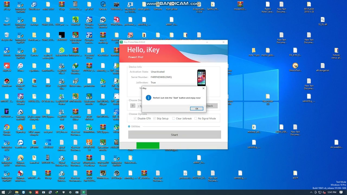Open the Safe.exe desktop icon
The width and height of the screenshot is (347, 195).
pyautogui.click(x=103, y=5)
